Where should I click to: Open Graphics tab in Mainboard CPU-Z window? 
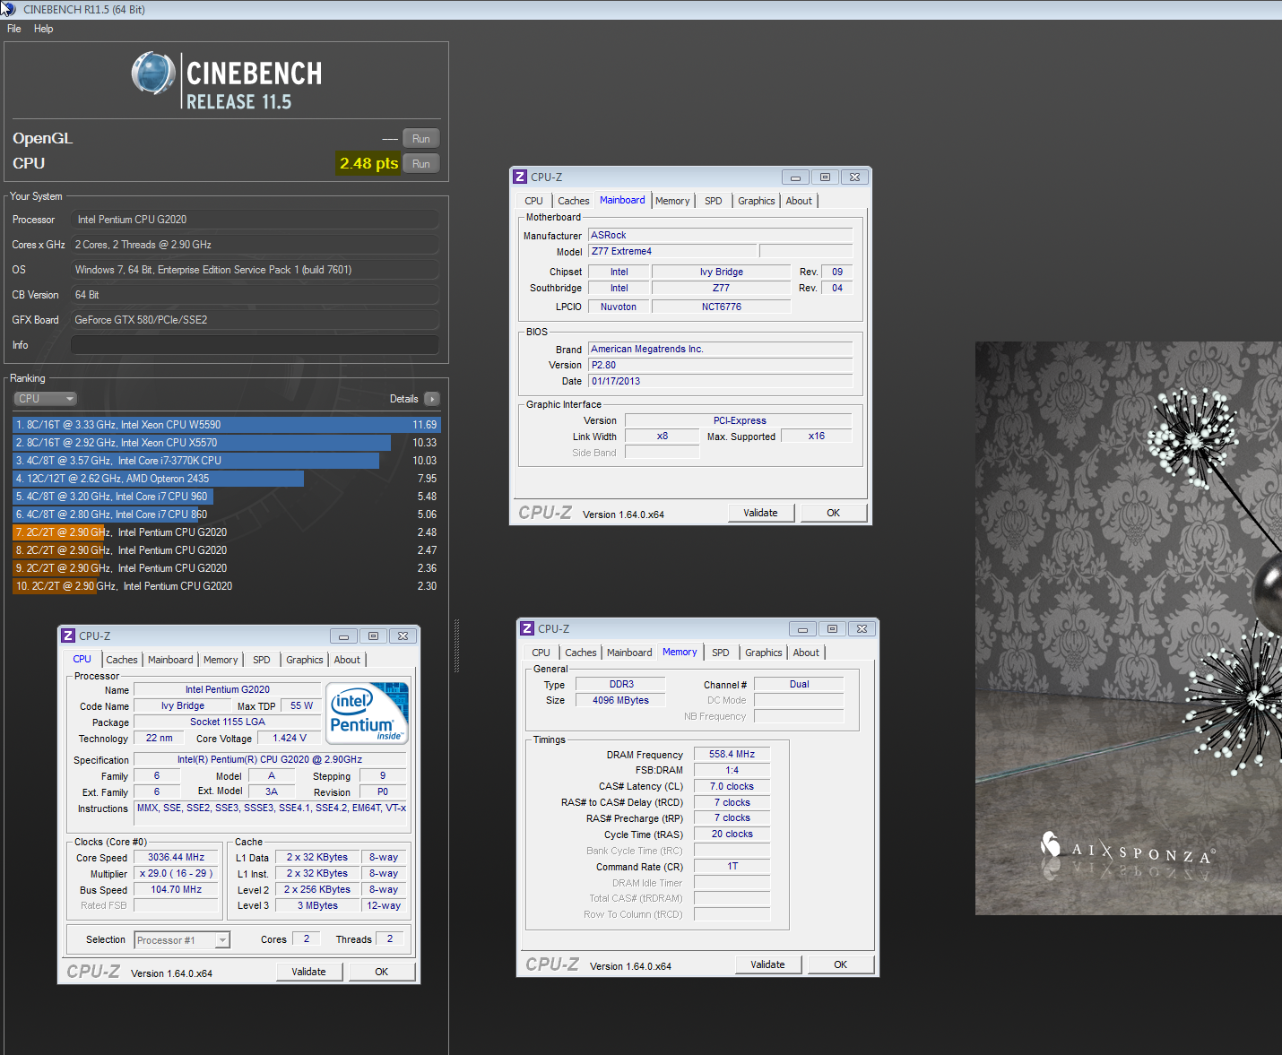coord(757,201)
